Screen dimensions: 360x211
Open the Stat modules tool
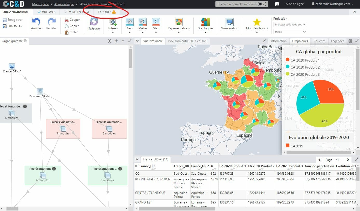[156, 22]
